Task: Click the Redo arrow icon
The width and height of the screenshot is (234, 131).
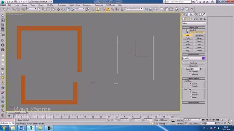Action: point(8,9)
